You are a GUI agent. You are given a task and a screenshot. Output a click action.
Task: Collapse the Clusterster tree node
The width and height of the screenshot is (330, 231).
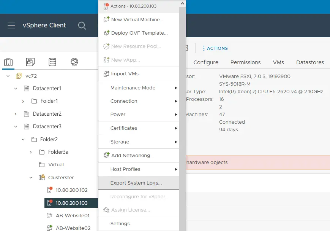(x=31, y=178)
